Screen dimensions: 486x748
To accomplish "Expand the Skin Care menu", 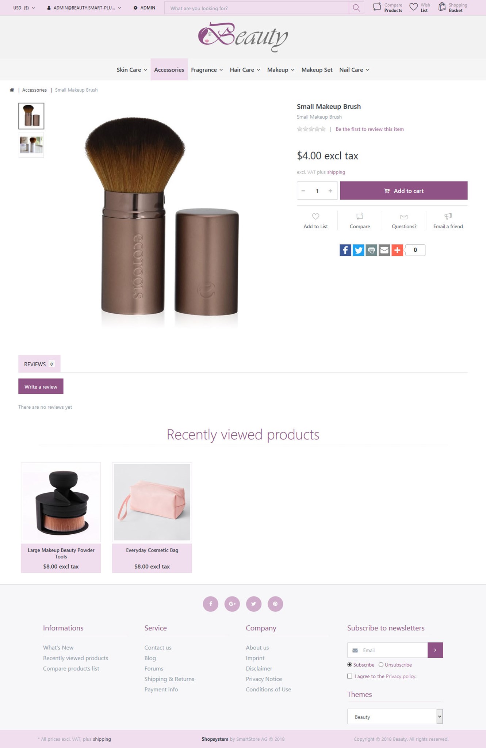I will point(132,70).
